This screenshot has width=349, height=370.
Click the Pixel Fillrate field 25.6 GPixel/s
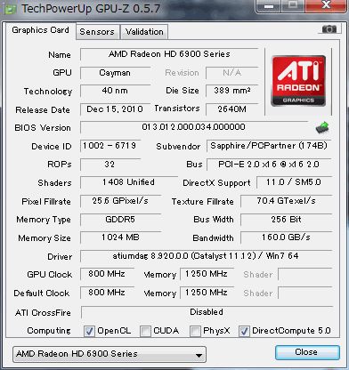[x=120, y=201]
